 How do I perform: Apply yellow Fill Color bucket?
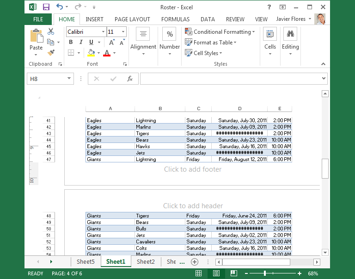pyautogui.click(x=91, y=53)
